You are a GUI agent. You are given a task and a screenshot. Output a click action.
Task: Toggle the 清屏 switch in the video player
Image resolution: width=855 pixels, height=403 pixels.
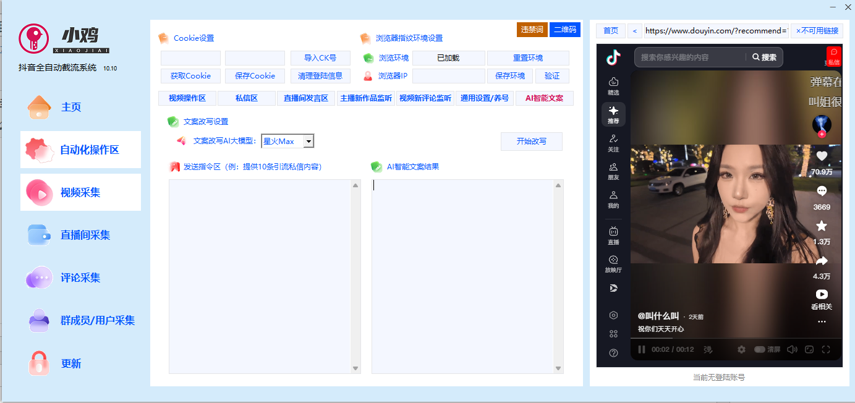[760, 349]
